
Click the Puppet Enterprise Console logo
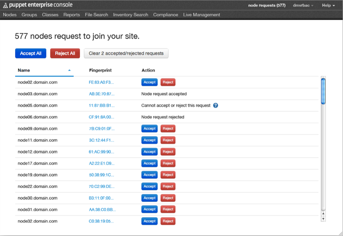(37, 5)
